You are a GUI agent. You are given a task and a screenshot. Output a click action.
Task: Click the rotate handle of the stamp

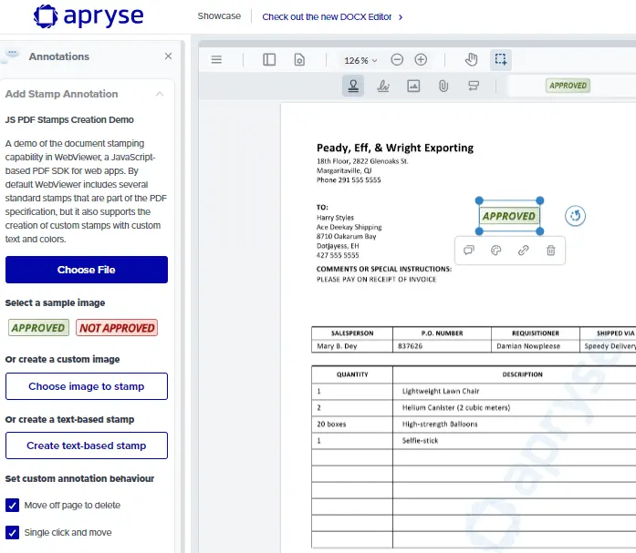575,216
